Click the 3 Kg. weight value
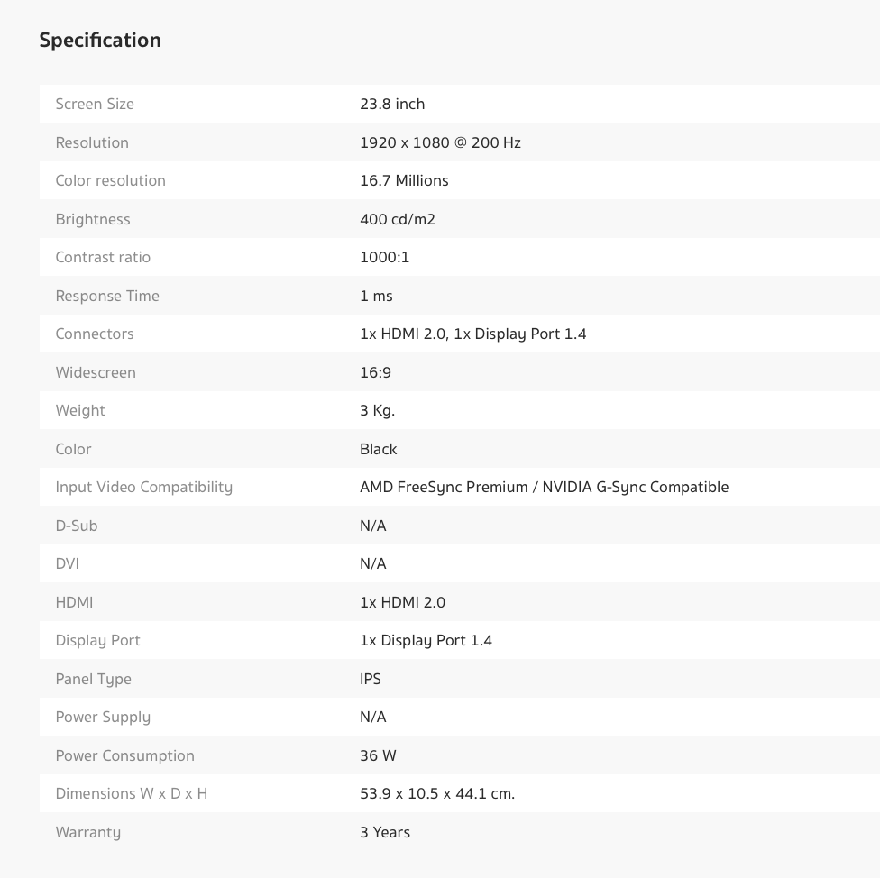Screen dimensions: 880x878 tap(377, 410)
